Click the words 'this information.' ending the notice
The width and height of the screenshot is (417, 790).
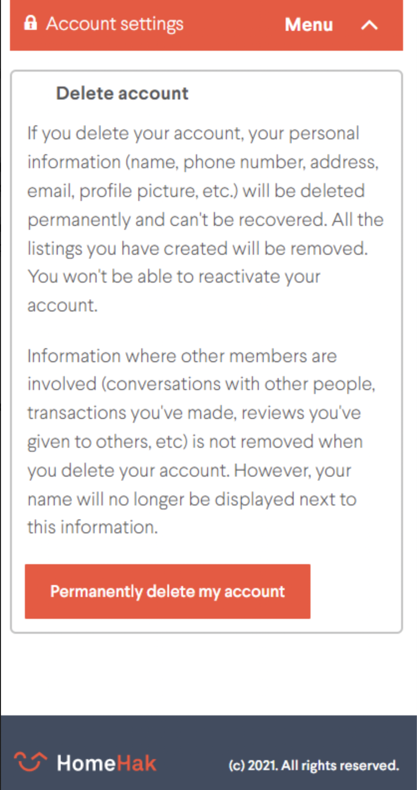pos(93,527)
